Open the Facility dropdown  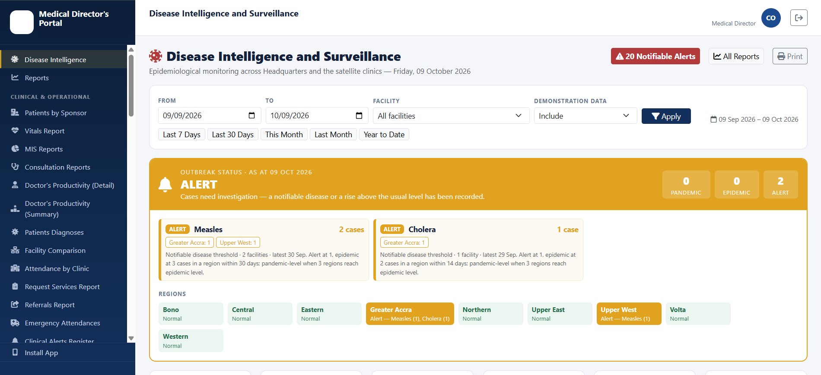pyautogui.click(x=451, y=116)
